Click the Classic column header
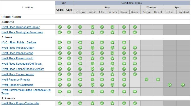This screenshot has width=191, height=106. [135, 12]
